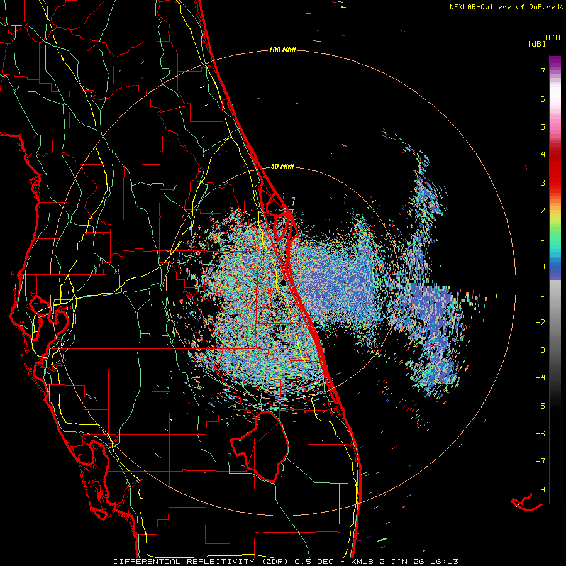Click the KMLB radar site black dot
566x566 pixels.
(x=284, y=282)
